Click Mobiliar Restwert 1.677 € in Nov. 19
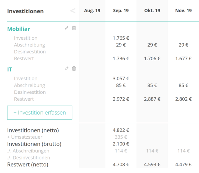Viewport: 199px width, 173px height. (183, 59)
